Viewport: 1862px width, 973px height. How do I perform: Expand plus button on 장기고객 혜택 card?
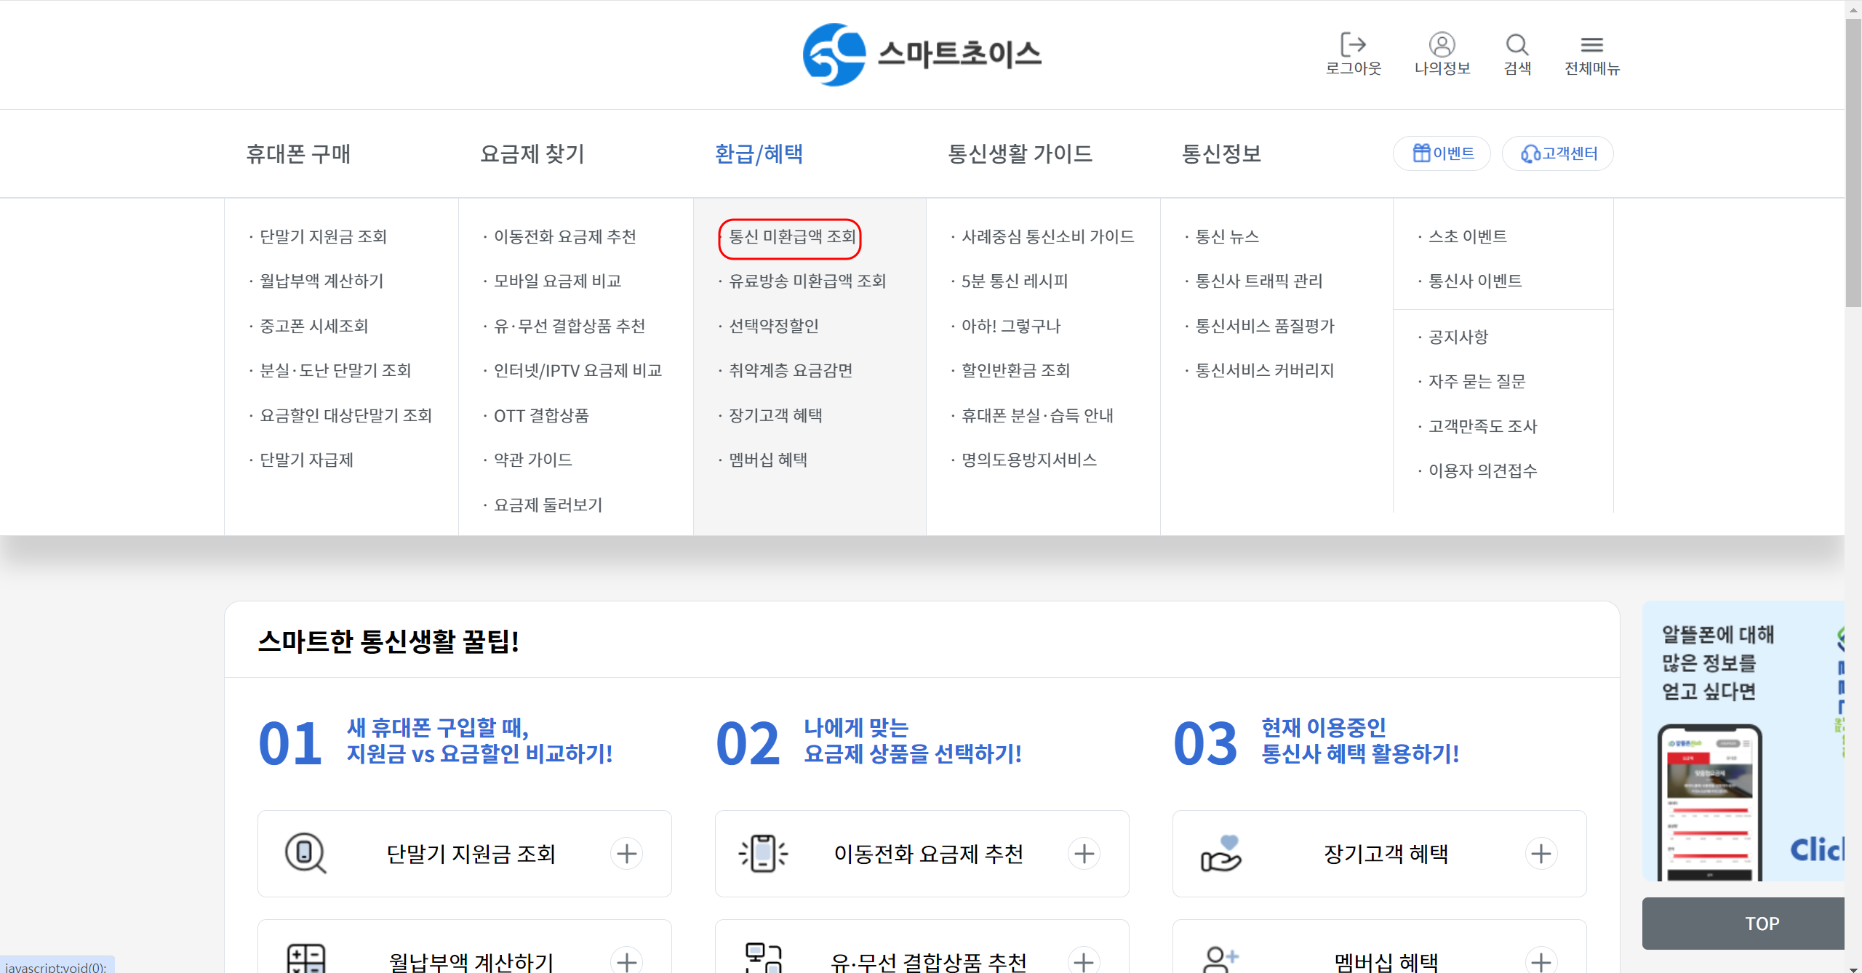[1541, 853]
